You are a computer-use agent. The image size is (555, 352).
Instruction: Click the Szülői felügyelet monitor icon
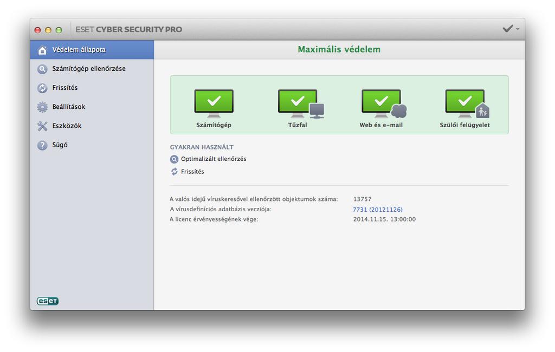467,103
